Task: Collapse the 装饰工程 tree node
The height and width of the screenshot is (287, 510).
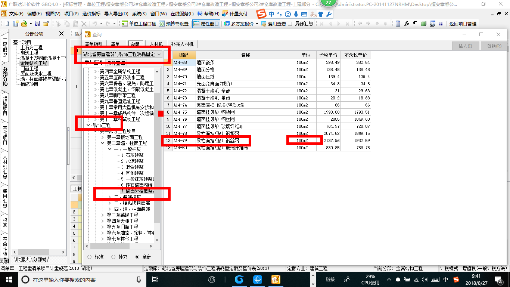Action: [88, 125]
